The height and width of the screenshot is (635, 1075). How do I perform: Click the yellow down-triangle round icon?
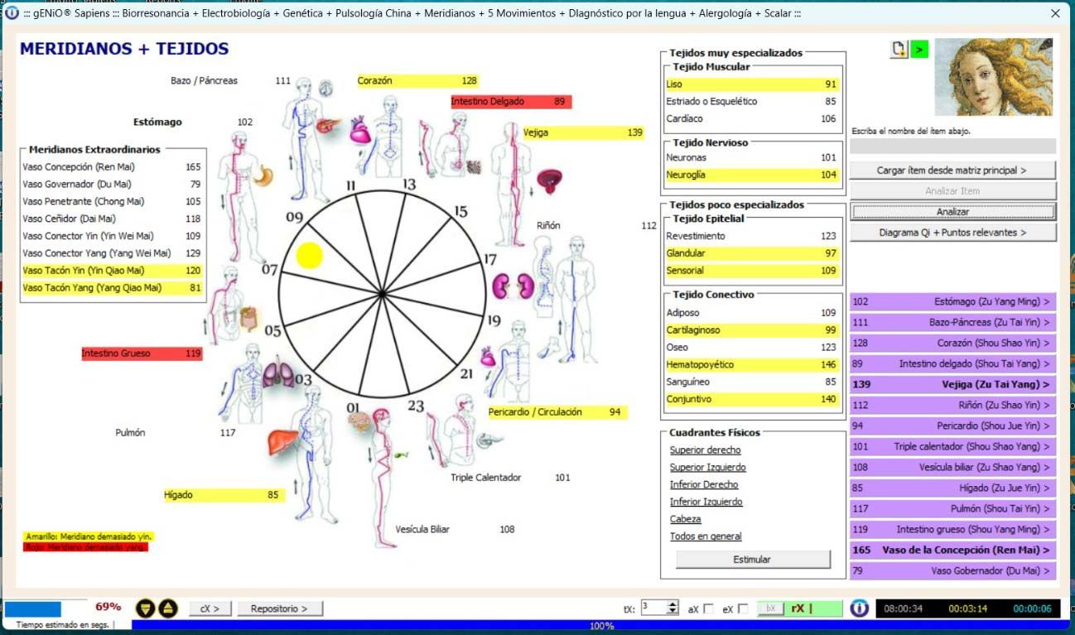(145, 609)
